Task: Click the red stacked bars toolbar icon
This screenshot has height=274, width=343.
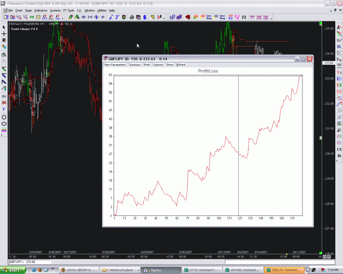Action: [188, 17]
